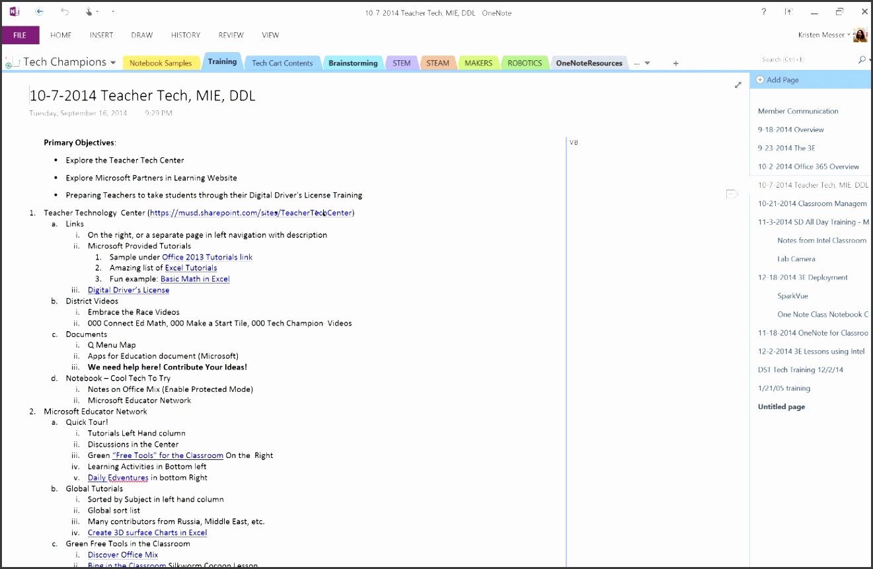The image size is (873, 569).
Task: Toggle Touch/Mouse Mode from the Quick Access Toolbar
Action: click(88, 12)
